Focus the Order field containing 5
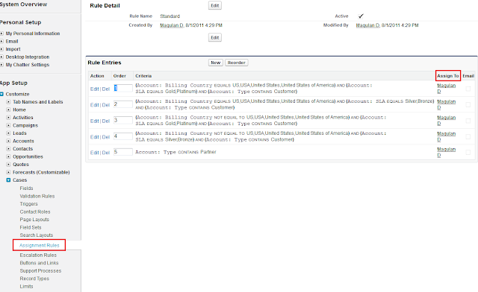 pyautogui.click(x=122, y=152)
